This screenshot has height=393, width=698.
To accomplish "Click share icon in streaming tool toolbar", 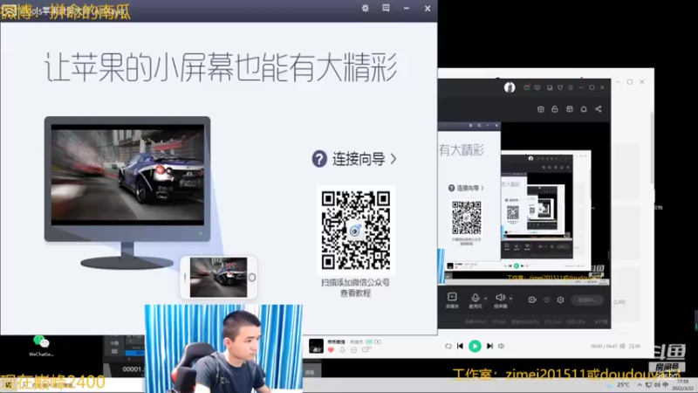I will coord(599,109).
